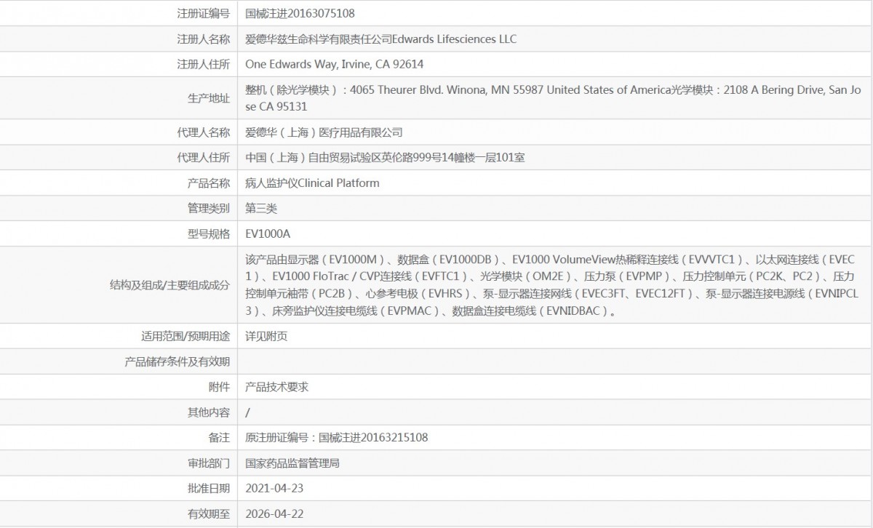
Task: Select expiry date 2026-04-22
Action: coord(274,513)
